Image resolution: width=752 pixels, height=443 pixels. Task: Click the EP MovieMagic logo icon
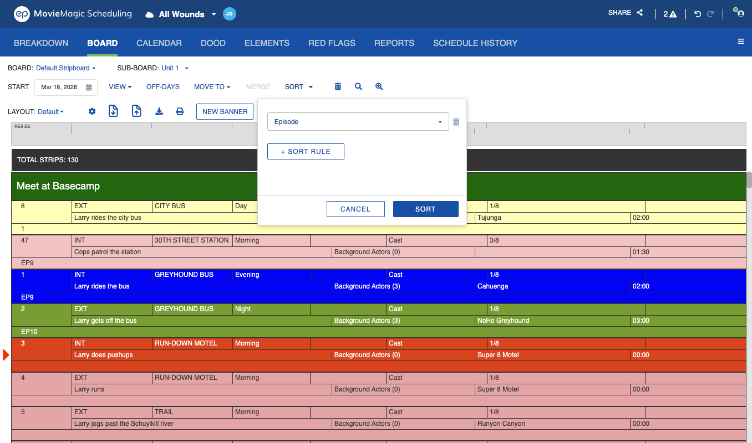(22, 14)
